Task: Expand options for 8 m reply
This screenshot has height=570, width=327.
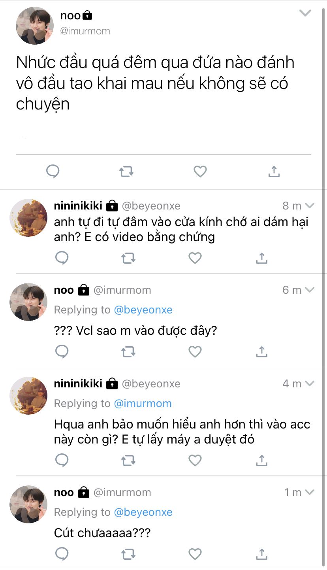Action: [x=310, y=206]
